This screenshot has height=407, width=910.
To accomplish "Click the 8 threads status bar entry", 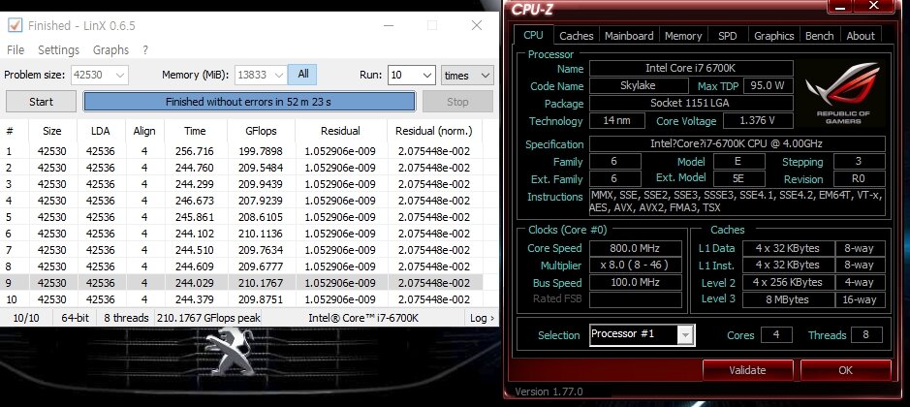I will coord(126,318).
